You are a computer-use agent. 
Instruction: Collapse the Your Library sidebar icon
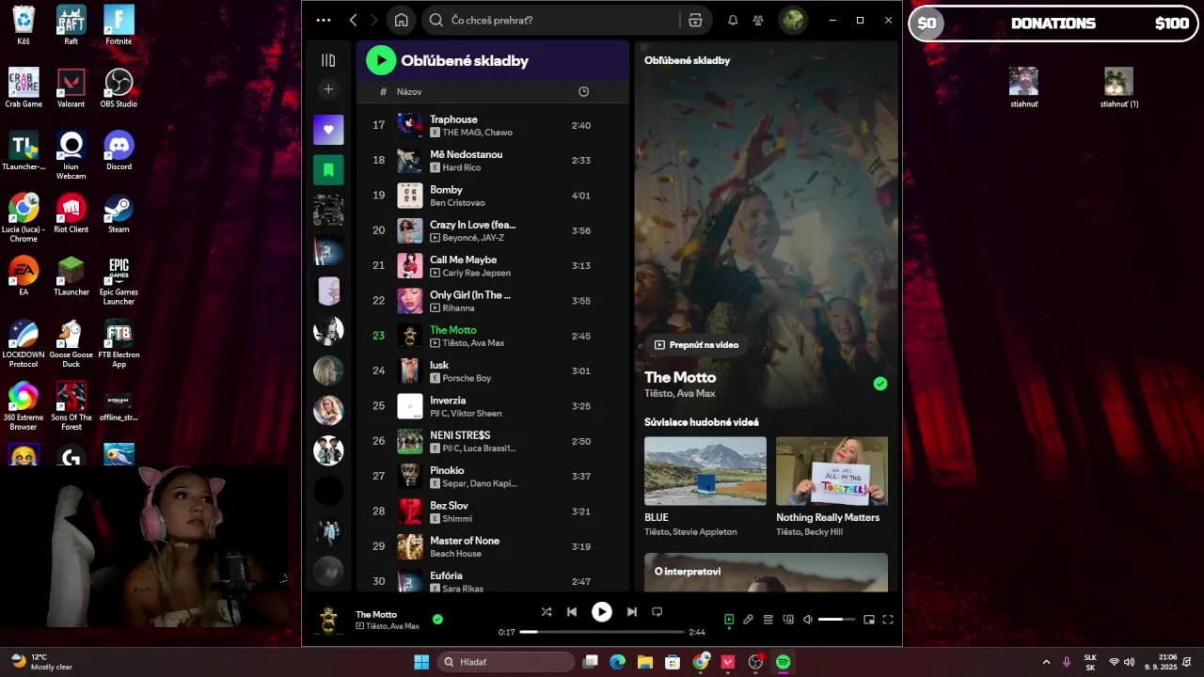[x=328, y=60]
